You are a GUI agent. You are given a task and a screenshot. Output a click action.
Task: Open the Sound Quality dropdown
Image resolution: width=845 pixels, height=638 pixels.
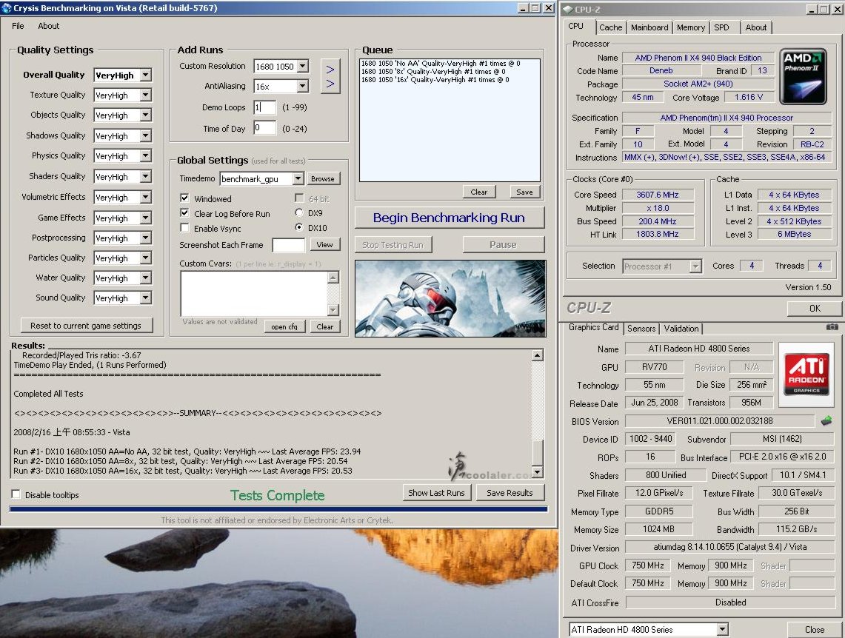click(145, 298)
